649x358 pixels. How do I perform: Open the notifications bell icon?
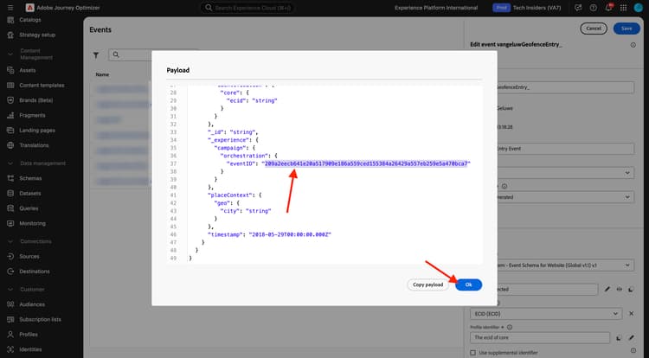click(x=608, y=8)
